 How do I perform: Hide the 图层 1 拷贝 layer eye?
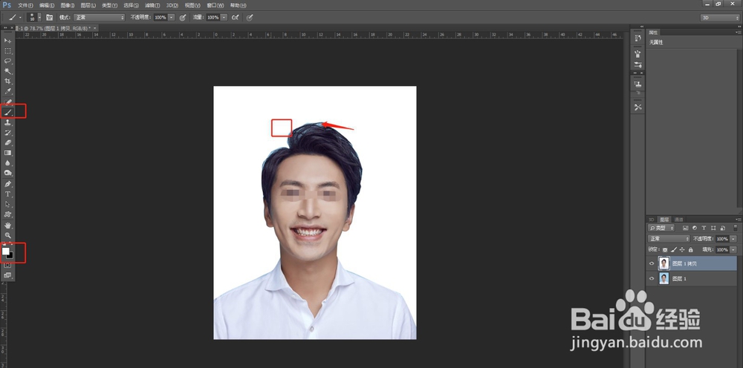[x=652, y=263]
